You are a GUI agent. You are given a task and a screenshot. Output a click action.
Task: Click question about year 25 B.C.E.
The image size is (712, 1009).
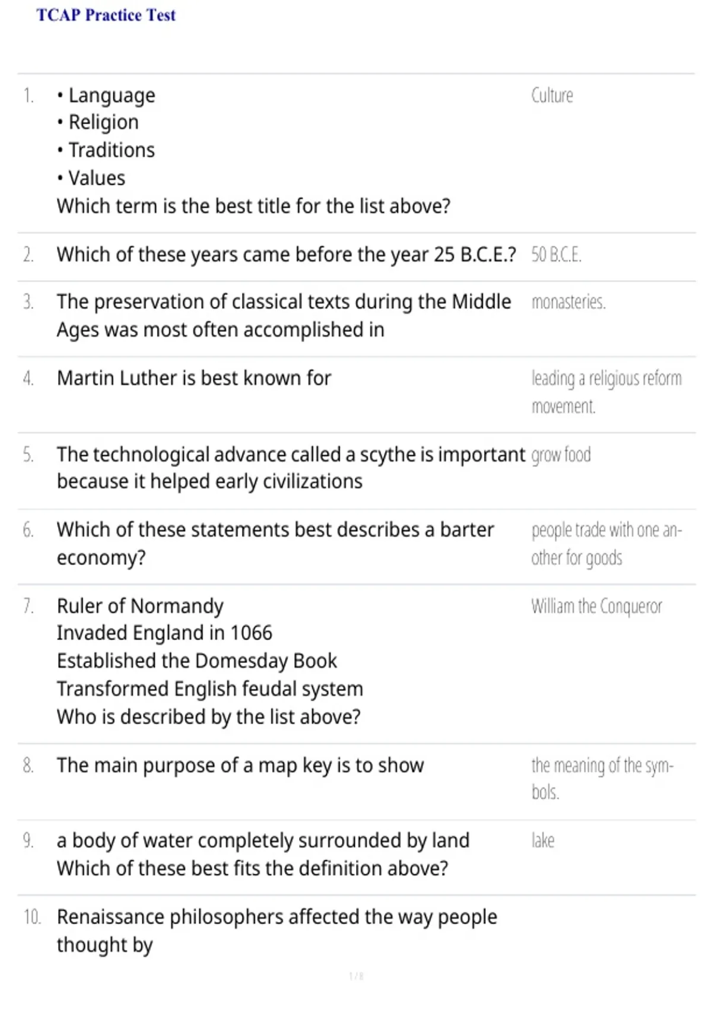(287, 255)
